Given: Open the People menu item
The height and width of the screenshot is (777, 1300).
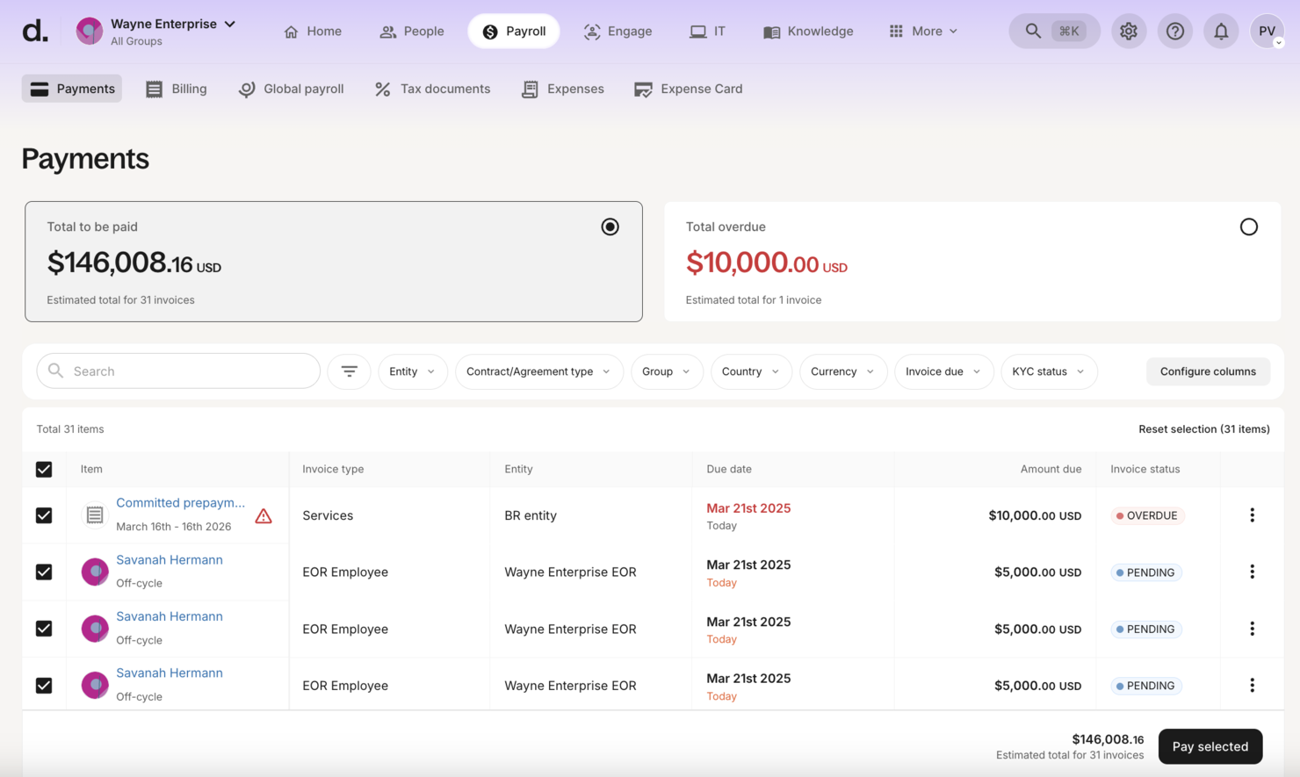Looking at the screenshot, I should [411, 32].
